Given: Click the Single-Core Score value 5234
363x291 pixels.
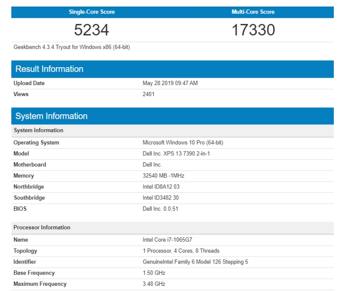Looking at the screenshot, I should tap(92, 30).
